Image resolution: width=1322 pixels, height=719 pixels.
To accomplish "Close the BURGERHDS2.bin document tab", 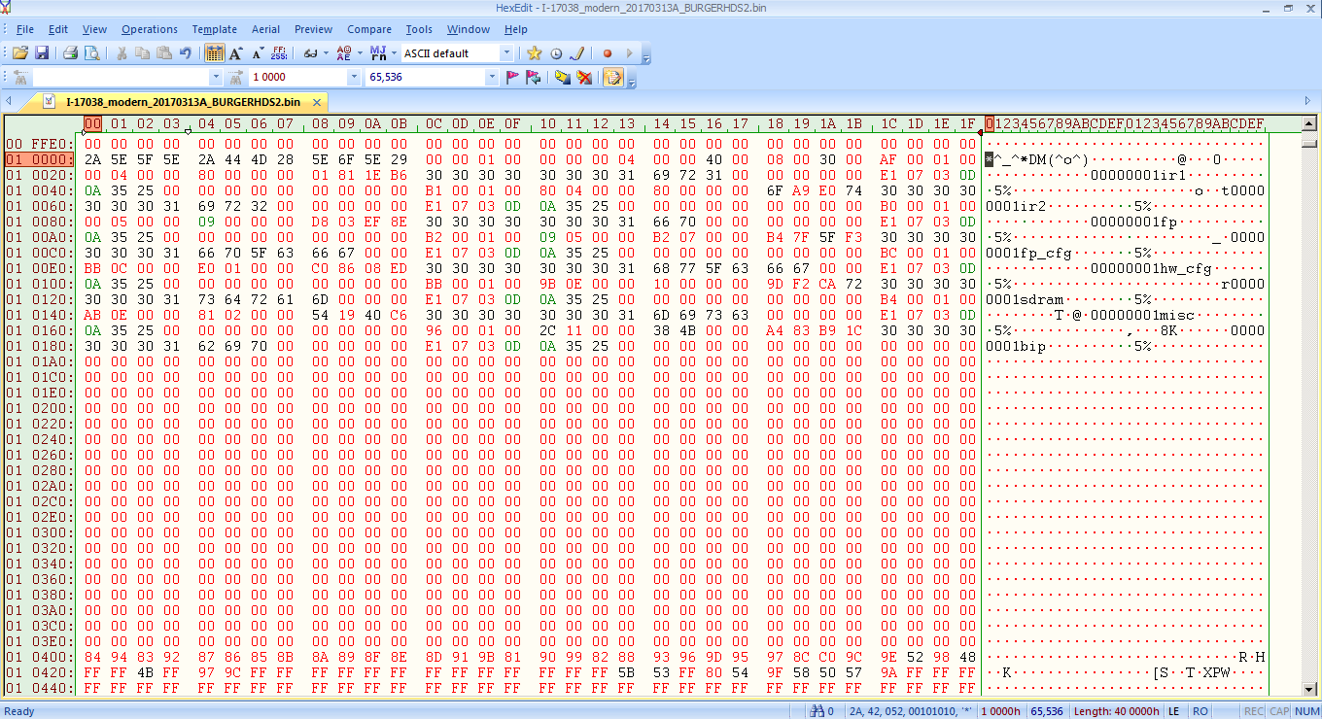I will click(316, 102).
